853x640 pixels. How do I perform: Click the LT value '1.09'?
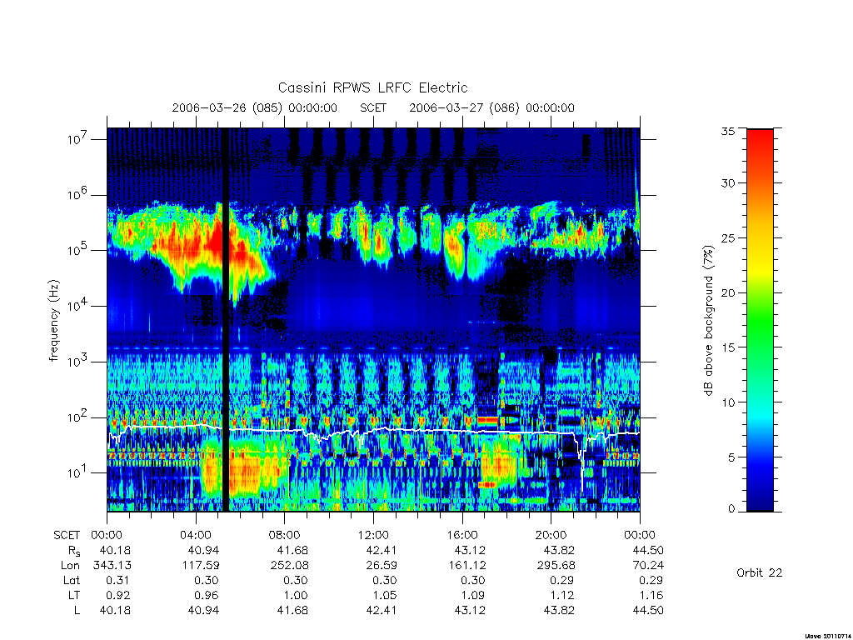473,595
